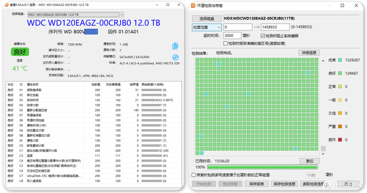Enable 检测时报告准确的扇区号 checkbox

[x=225, y=43]
